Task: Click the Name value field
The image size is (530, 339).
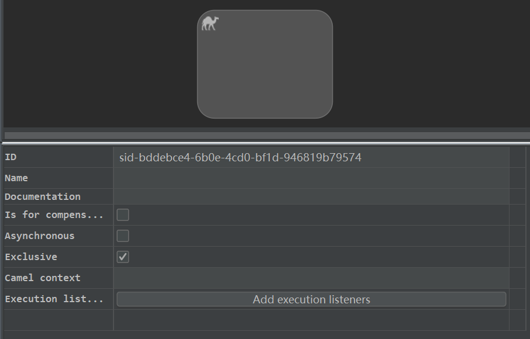Action: click(x=311, y=178)
